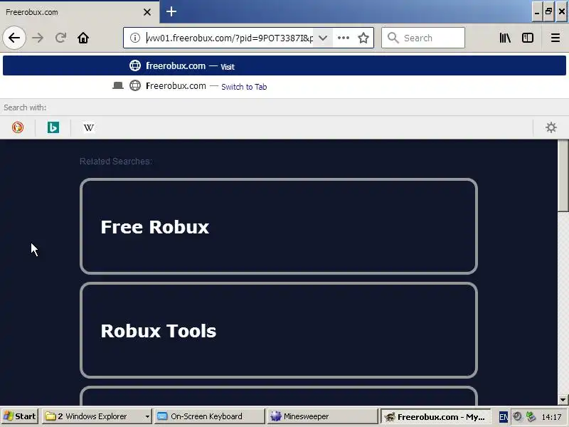Open search engine settings gear
Image resolution: width=569 pixels, height=427 pixels.
[x=551, y=127]
